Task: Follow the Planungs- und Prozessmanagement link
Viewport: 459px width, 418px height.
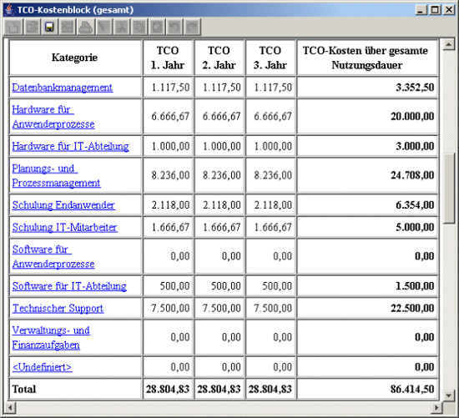Action: coord(56,176)
